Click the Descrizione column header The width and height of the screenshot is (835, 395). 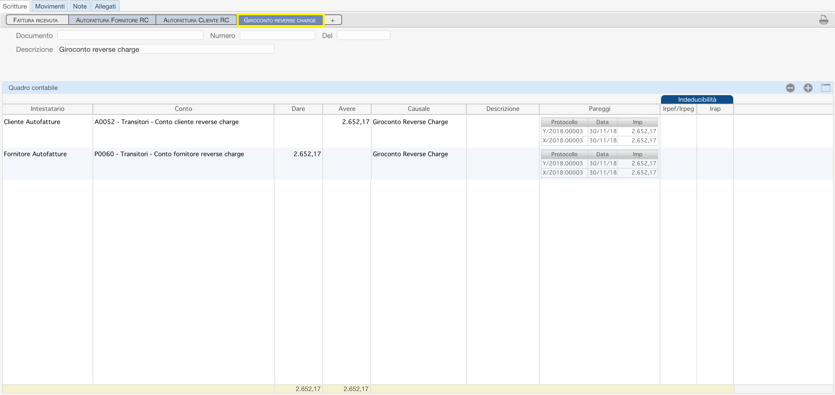[503, 109]
